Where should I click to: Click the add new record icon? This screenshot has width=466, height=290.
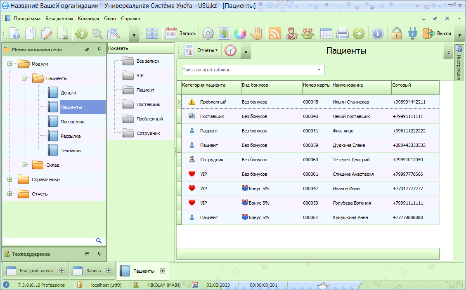(14, 33)
